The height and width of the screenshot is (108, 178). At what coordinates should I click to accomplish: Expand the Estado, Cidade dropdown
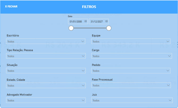point(46,85)
